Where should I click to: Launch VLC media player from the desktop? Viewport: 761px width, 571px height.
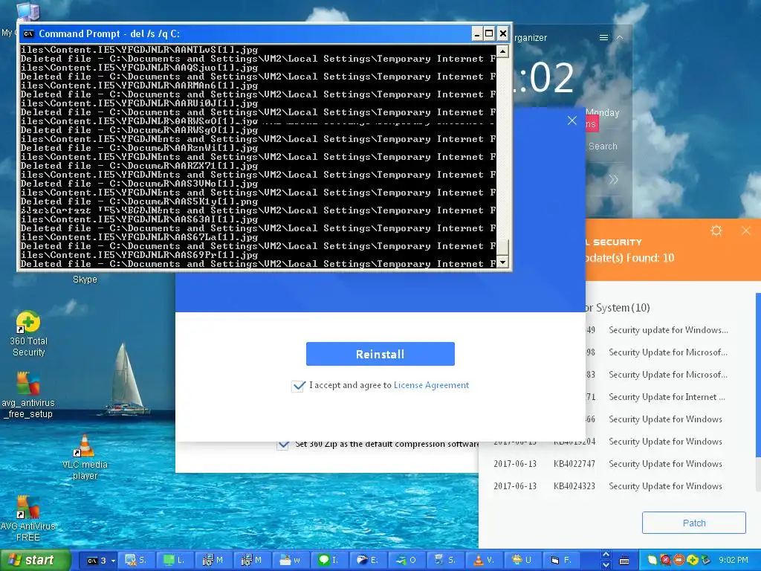pos(85,457)
